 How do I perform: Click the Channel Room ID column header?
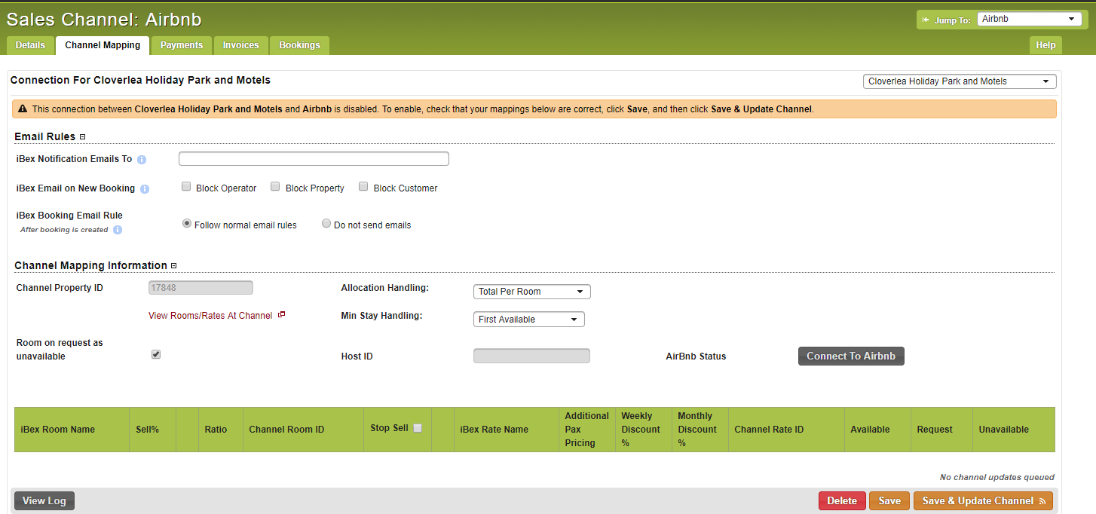click(303, 430)
